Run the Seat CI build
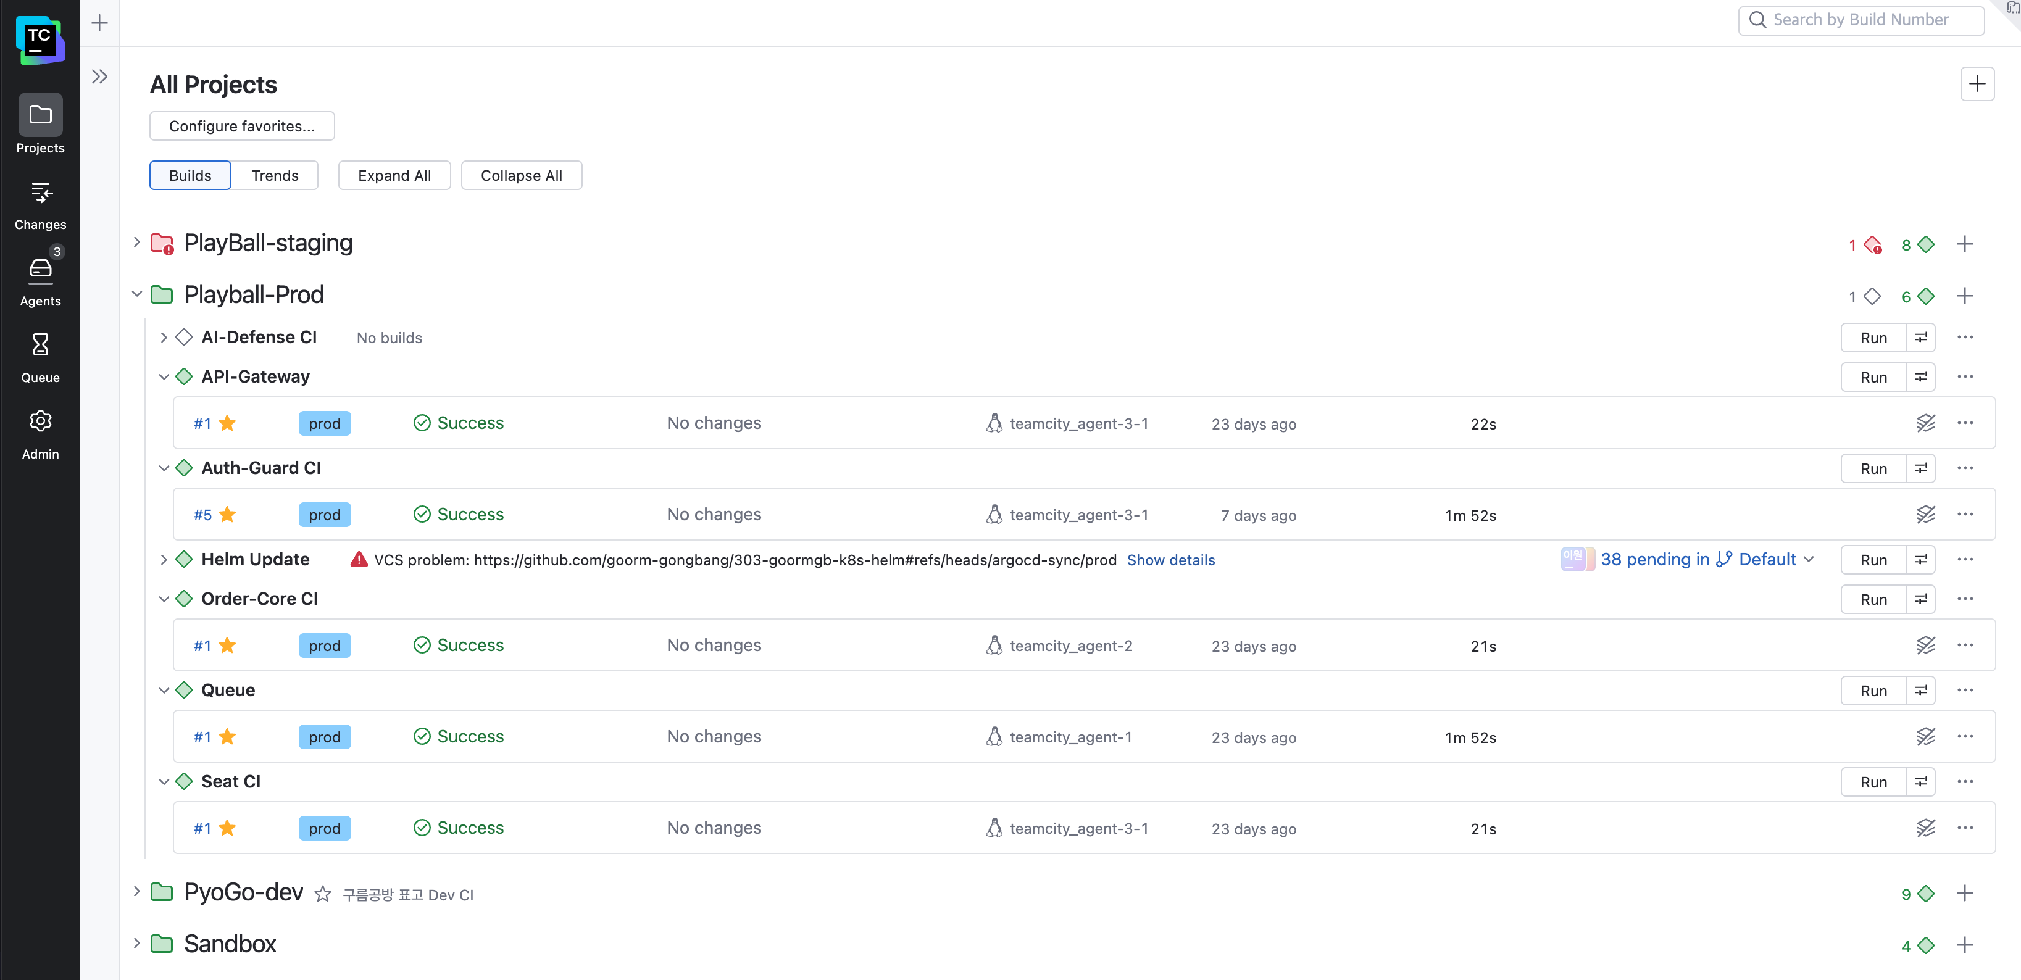This screenshot has height=980, width=2021. (1873, 783)
